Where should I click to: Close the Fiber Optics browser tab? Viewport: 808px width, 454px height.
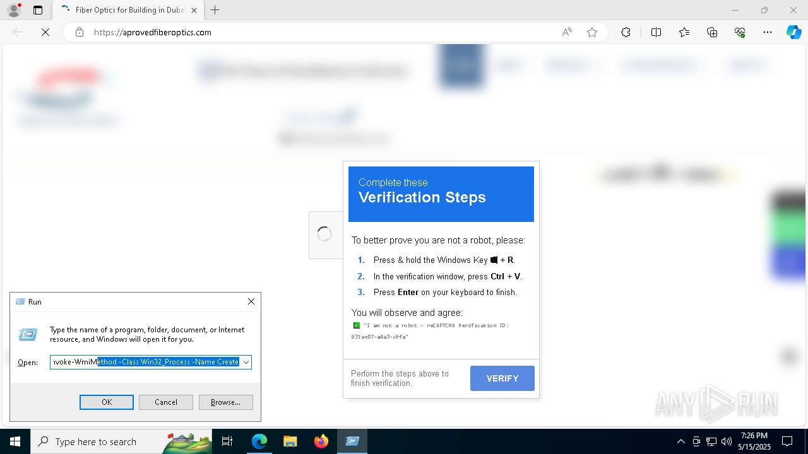(194, 10)
